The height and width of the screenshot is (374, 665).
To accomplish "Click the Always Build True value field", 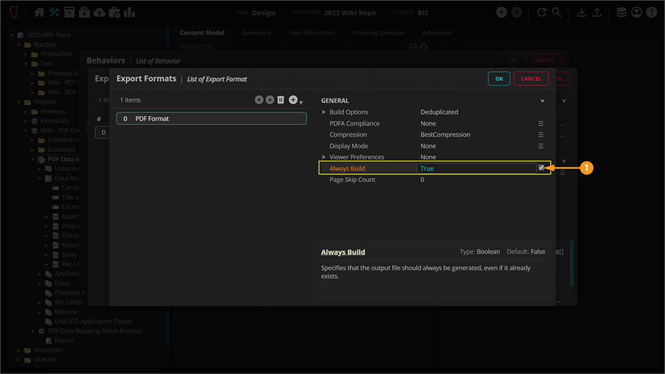I will (x=475, y=169).
